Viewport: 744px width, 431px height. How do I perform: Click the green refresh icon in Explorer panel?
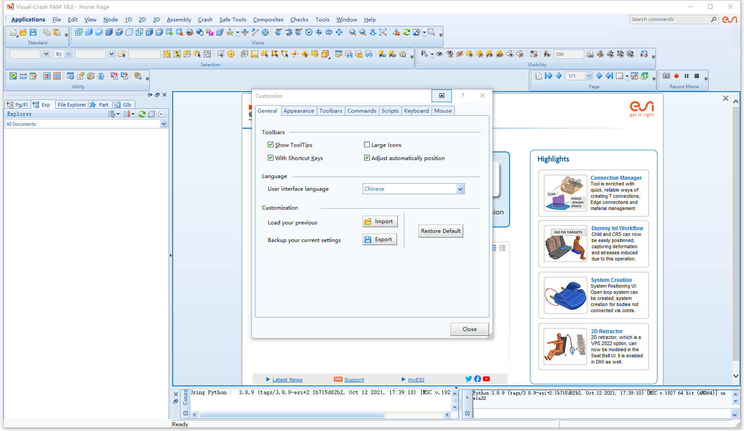[142, 114]
